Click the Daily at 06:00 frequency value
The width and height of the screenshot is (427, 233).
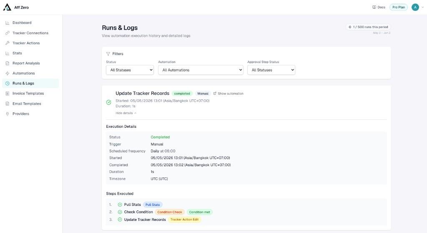163,151
